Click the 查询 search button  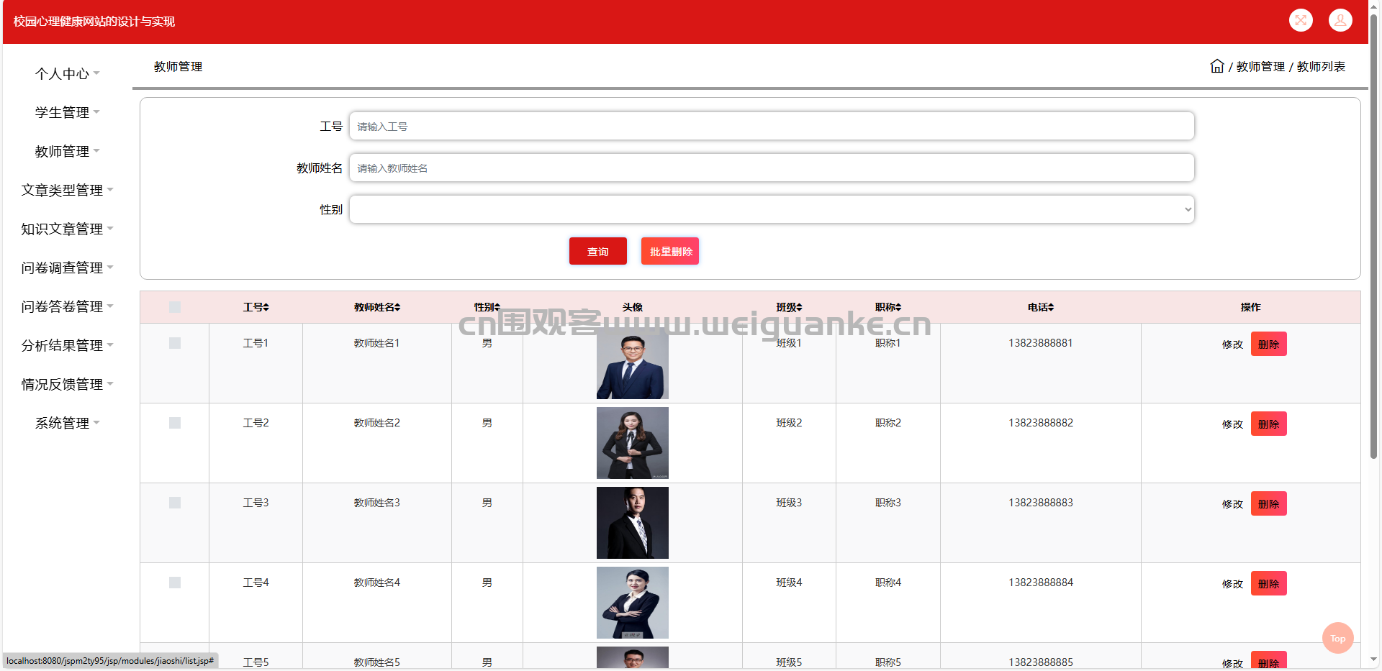coord(598,251)
